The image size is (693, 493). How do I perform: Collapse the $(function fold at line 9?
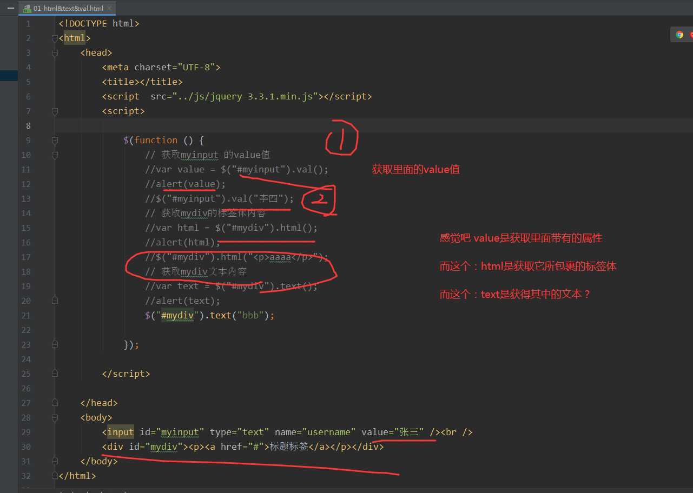55,141
